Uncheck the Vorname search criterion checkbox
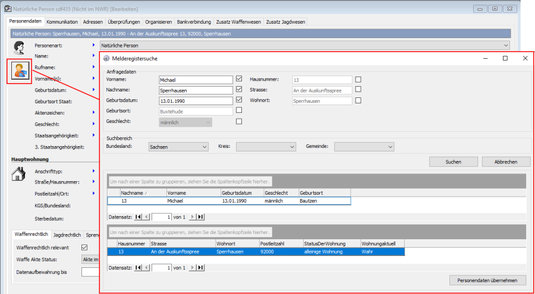The width and height of the screenshot is (535, 294). point(239,78)
